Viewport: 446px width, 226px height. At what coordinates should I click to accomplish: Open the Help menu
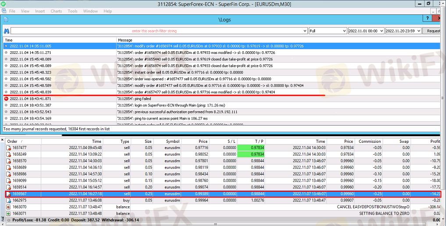(107, 11)
